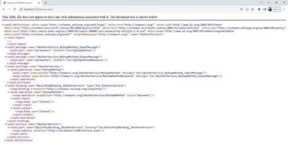Viewport: 288px width, 146px height.
Task: Click the closing /wsdl:types tag
Action: 17,44
